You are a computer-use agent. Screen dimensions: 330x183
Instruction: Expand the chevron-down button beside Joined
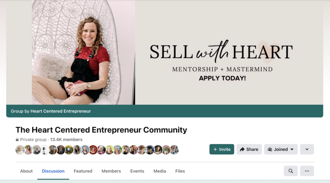coord(307,149)
